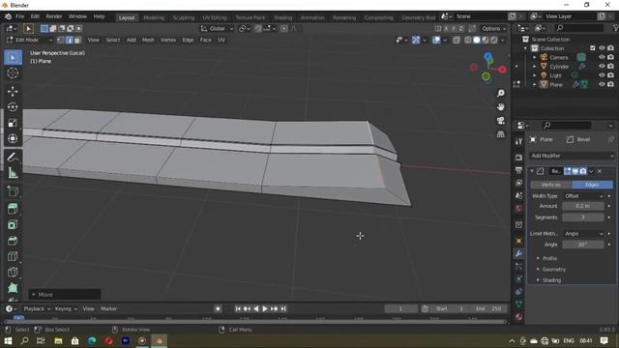This screenshot has height=348, width=619.
Task: Click the play animation button
Action: coord(265,309)
